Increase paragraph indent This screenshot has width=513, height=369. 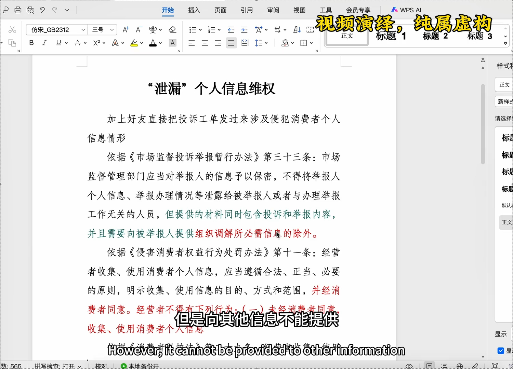(x=244, y=30)
